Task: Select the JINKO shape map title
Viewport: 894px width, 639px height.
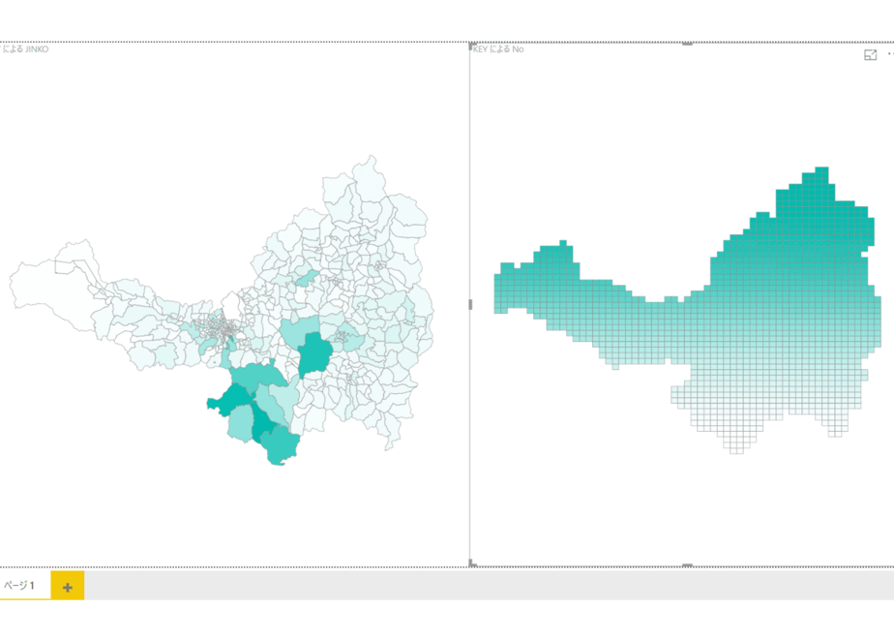Action: pyautogui.click(x=26, y=49)
